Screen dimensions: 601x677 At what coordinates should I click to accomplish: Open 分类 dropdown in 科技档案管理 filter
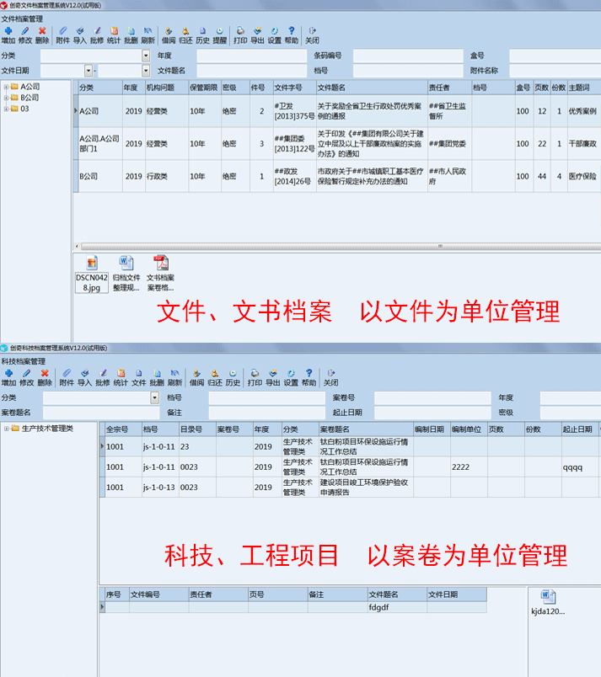pos(155,397)
